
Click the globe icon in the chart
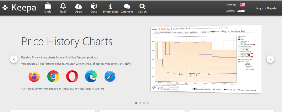[x=154, y=88]
